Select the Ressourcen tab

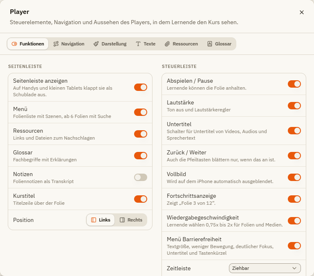tap(182, 44)
